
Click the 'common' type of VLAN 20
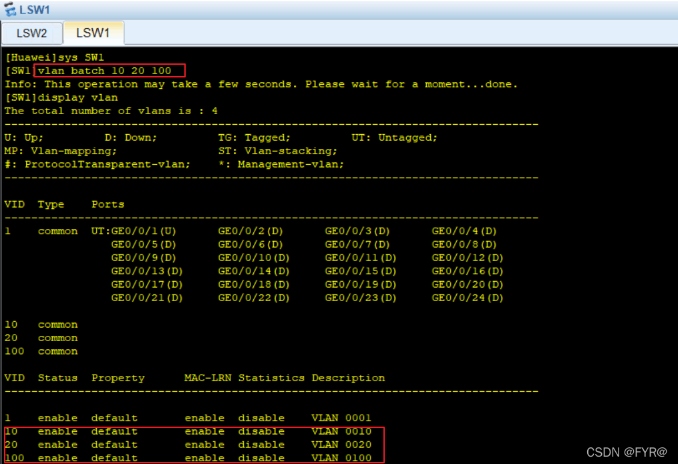(58, 338)
